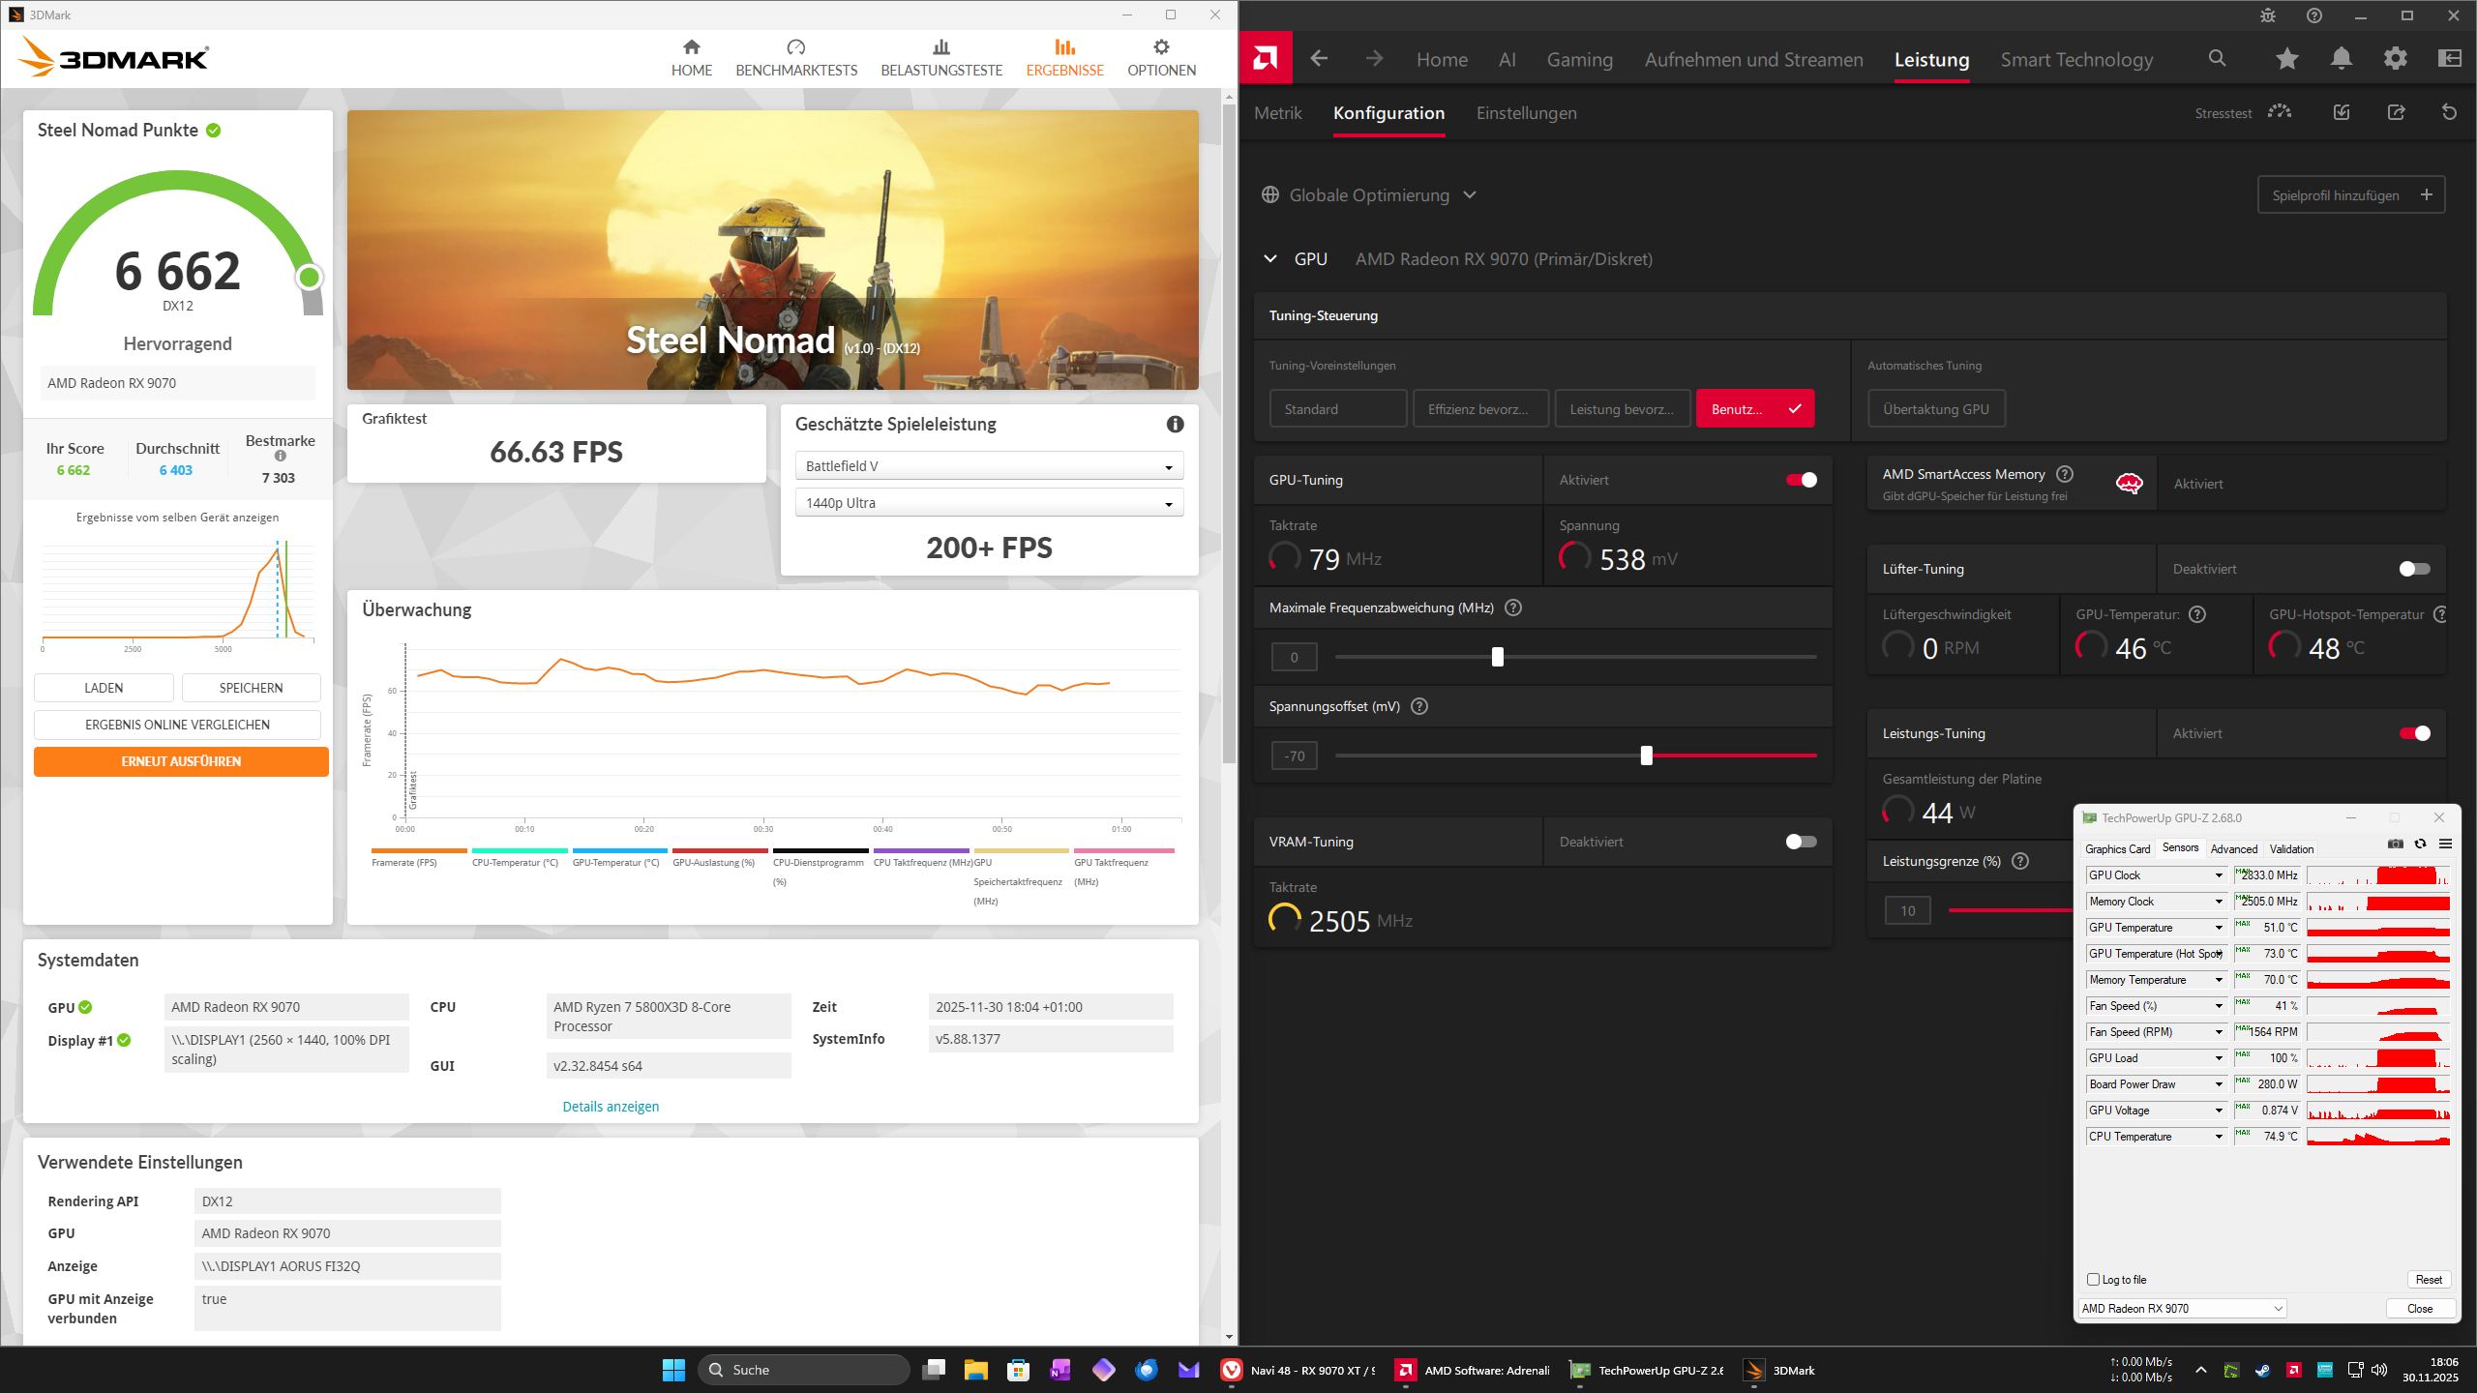
Task: Click Details anzeigen link in Systemdaten
Action: coord(610,1106)
